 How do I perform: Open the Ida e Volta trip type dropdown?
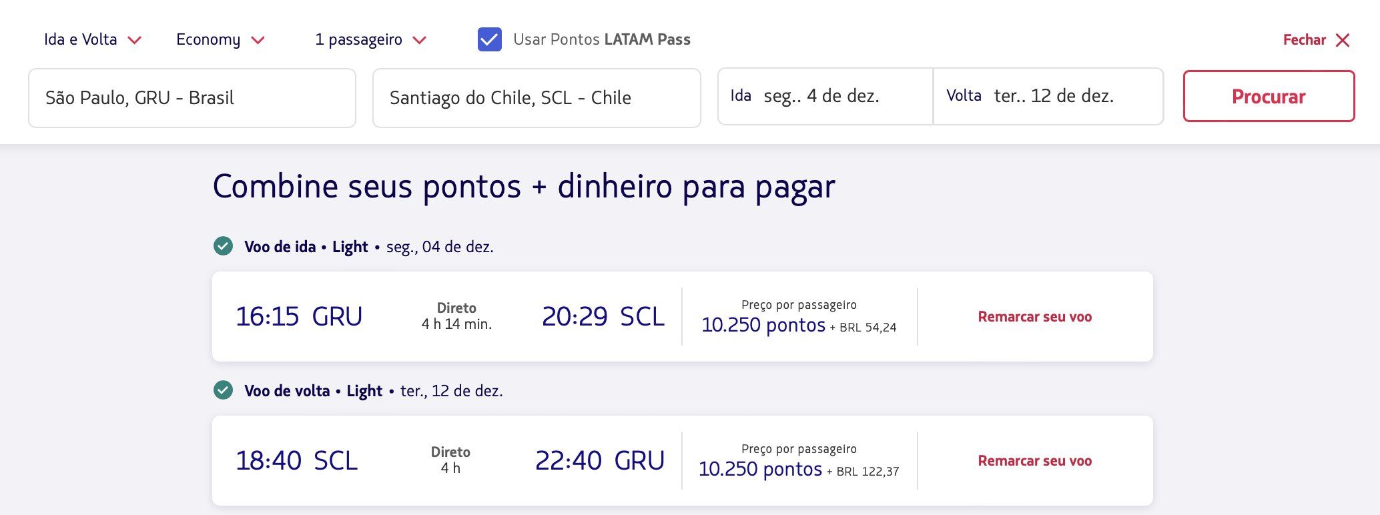[92, 39]
